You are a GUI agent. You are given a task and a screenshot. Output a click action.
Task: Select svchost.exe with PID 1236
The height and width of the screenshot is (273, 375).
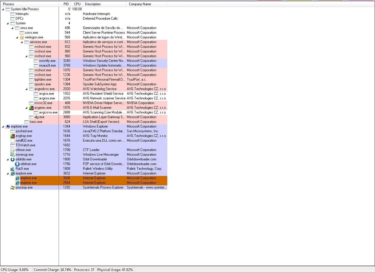83,75
